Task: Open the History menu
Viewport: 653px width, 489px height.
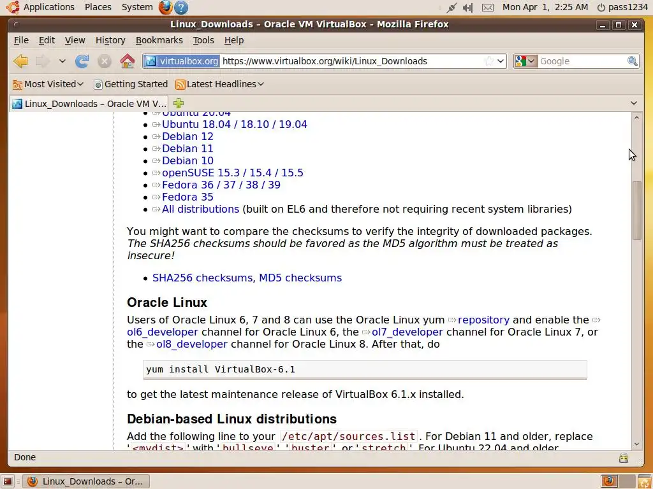Action: pyautogui.click(x=110, y=40)
